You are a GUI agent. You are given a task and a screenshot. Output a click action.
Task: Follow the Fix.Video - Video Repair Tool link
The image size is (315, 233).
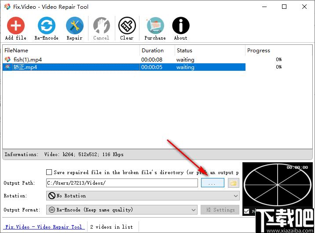tap(44, 227)
